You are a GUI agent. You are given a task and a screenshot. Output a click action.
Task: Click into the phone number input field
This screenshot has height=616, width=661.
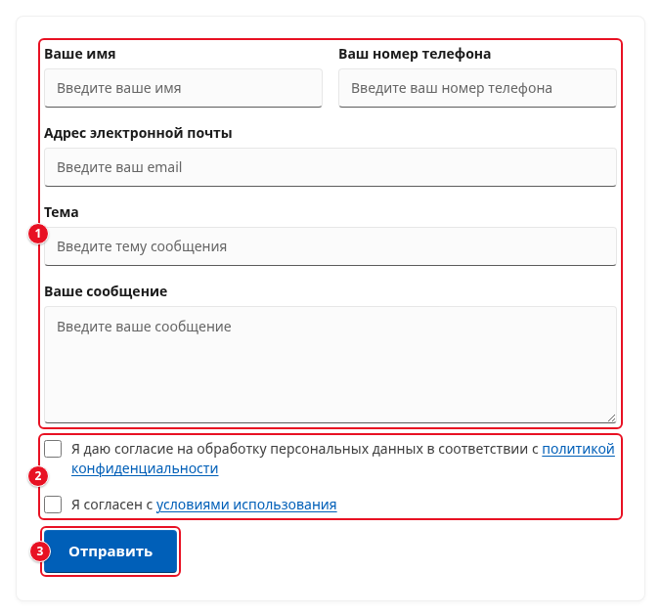pyautogui.click(x=477, y=88)
